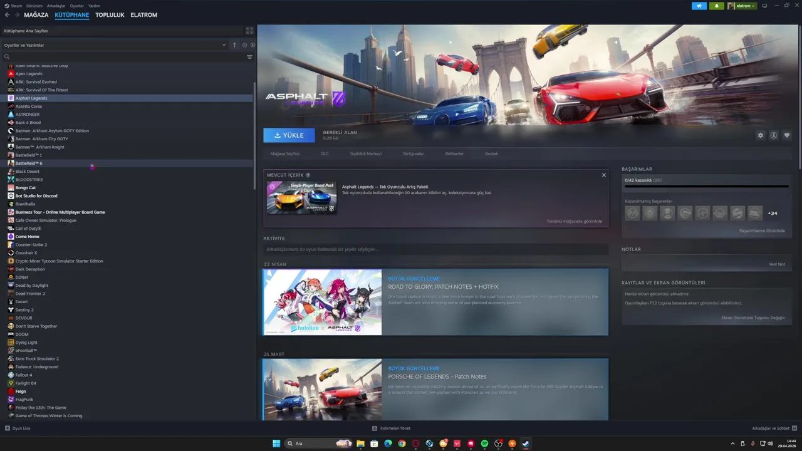The image size is (802, 451).
Task: Select Fallout 4 in the list
Action: point(24,375)
